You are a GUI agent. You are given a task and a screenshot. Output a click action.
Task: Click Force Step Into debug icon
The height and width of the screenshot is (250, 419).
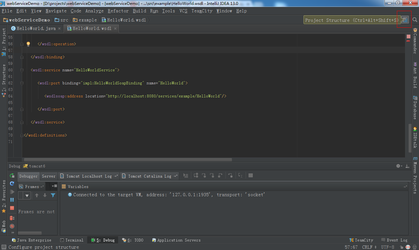point(212,176)
